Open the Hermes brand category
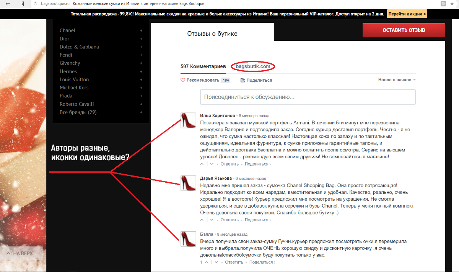Viewport: 459px width, 272px height. click(x=68, y=72)
